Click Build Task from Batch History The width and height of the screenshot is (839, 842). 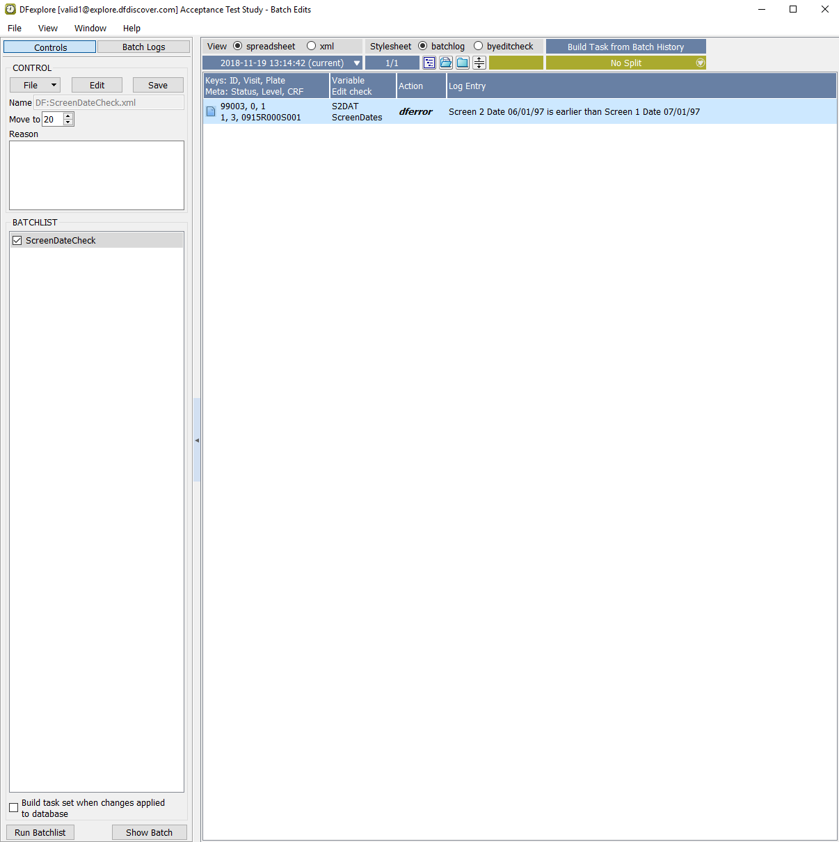[x=625, y=47]
